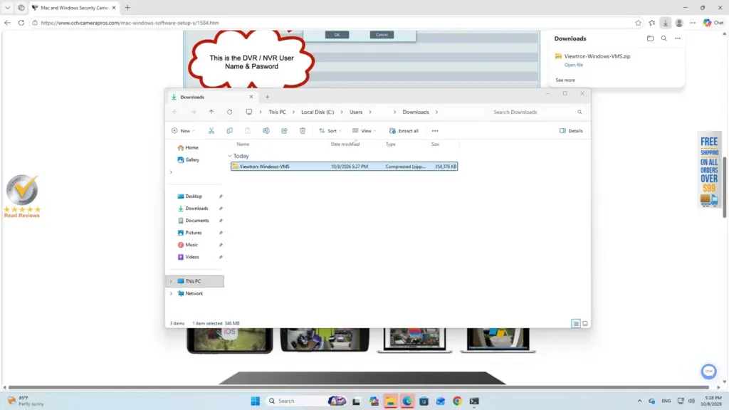Expand This PC in navigation pane
The width and height of the screenshot is (729, 410).
click(171, 281)
